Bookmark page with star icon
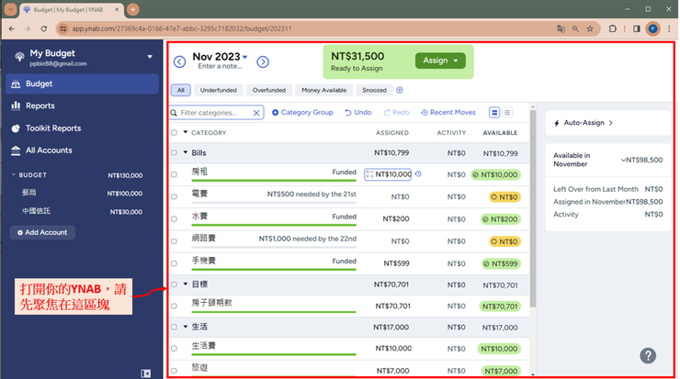This screenshot has height=379, width=680. click(590, 28)
